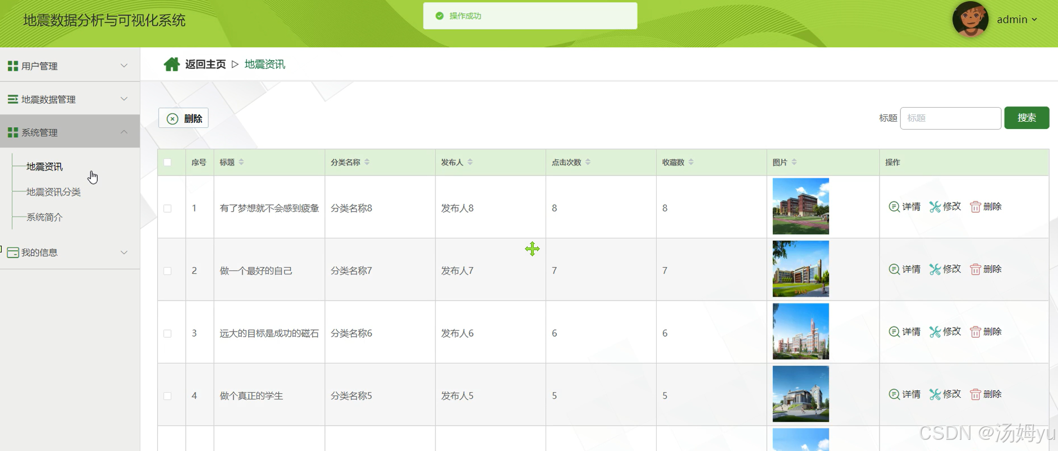Toggle the select-all checkbox in the table header

[167, 162]
